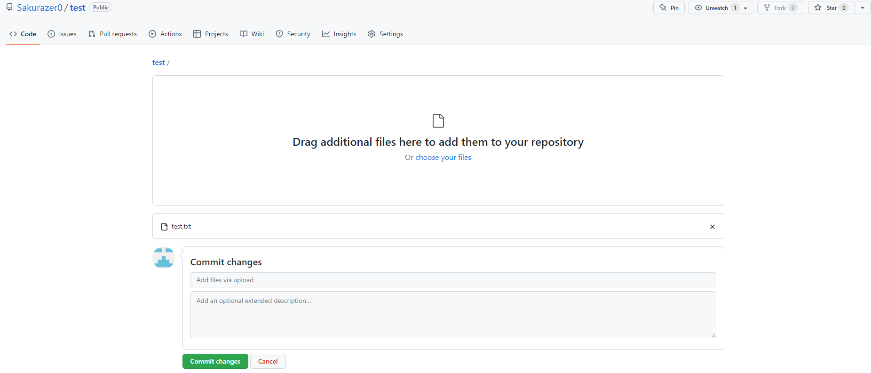Click the user avatar beside Commit changes
Viewport: 871px width, 373px height.
tap(164, 258)
